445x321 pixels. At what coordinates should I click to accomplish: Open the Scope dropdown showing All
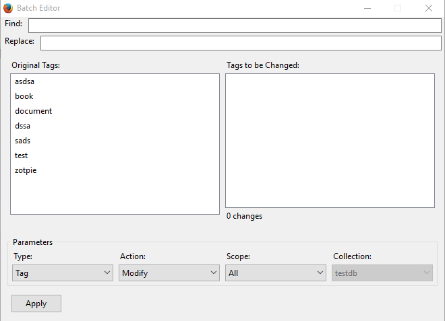[276, 273]
